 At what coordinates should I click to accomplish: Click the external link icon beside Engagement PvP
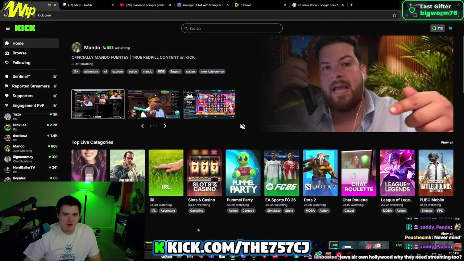click(x=55, y=105)
